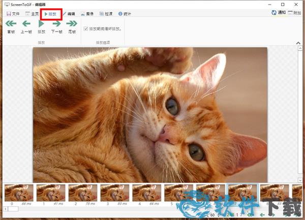The image size is (305, 220).
Task: Open the 文件 (File) tab
Action: click(x=13, y=14)
